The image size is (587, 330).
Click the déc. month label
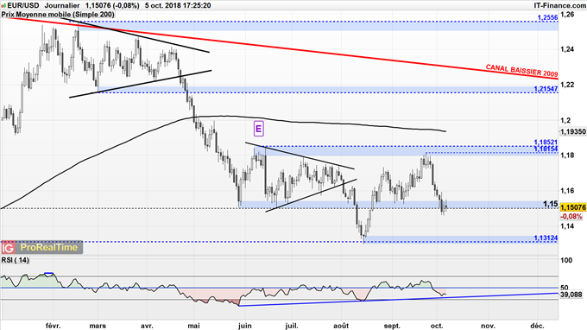537,326
